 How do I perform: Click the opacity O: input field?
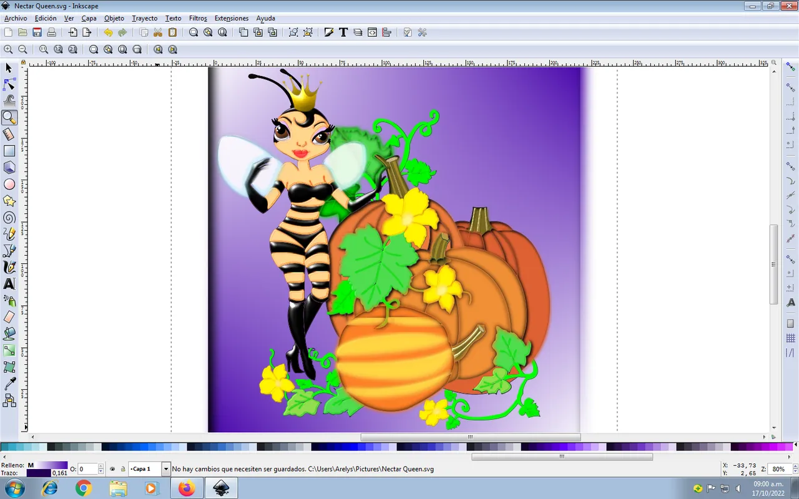(x=88, y=469)
